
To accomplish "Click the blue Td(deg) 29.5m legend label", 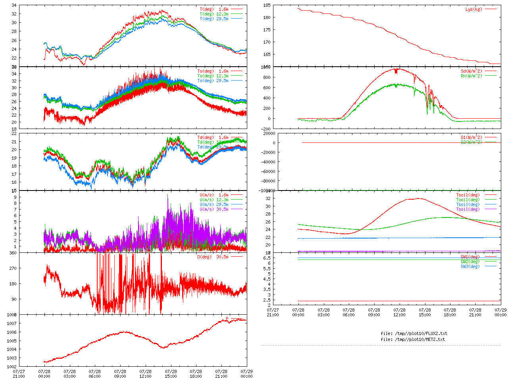I will point(213,147).
